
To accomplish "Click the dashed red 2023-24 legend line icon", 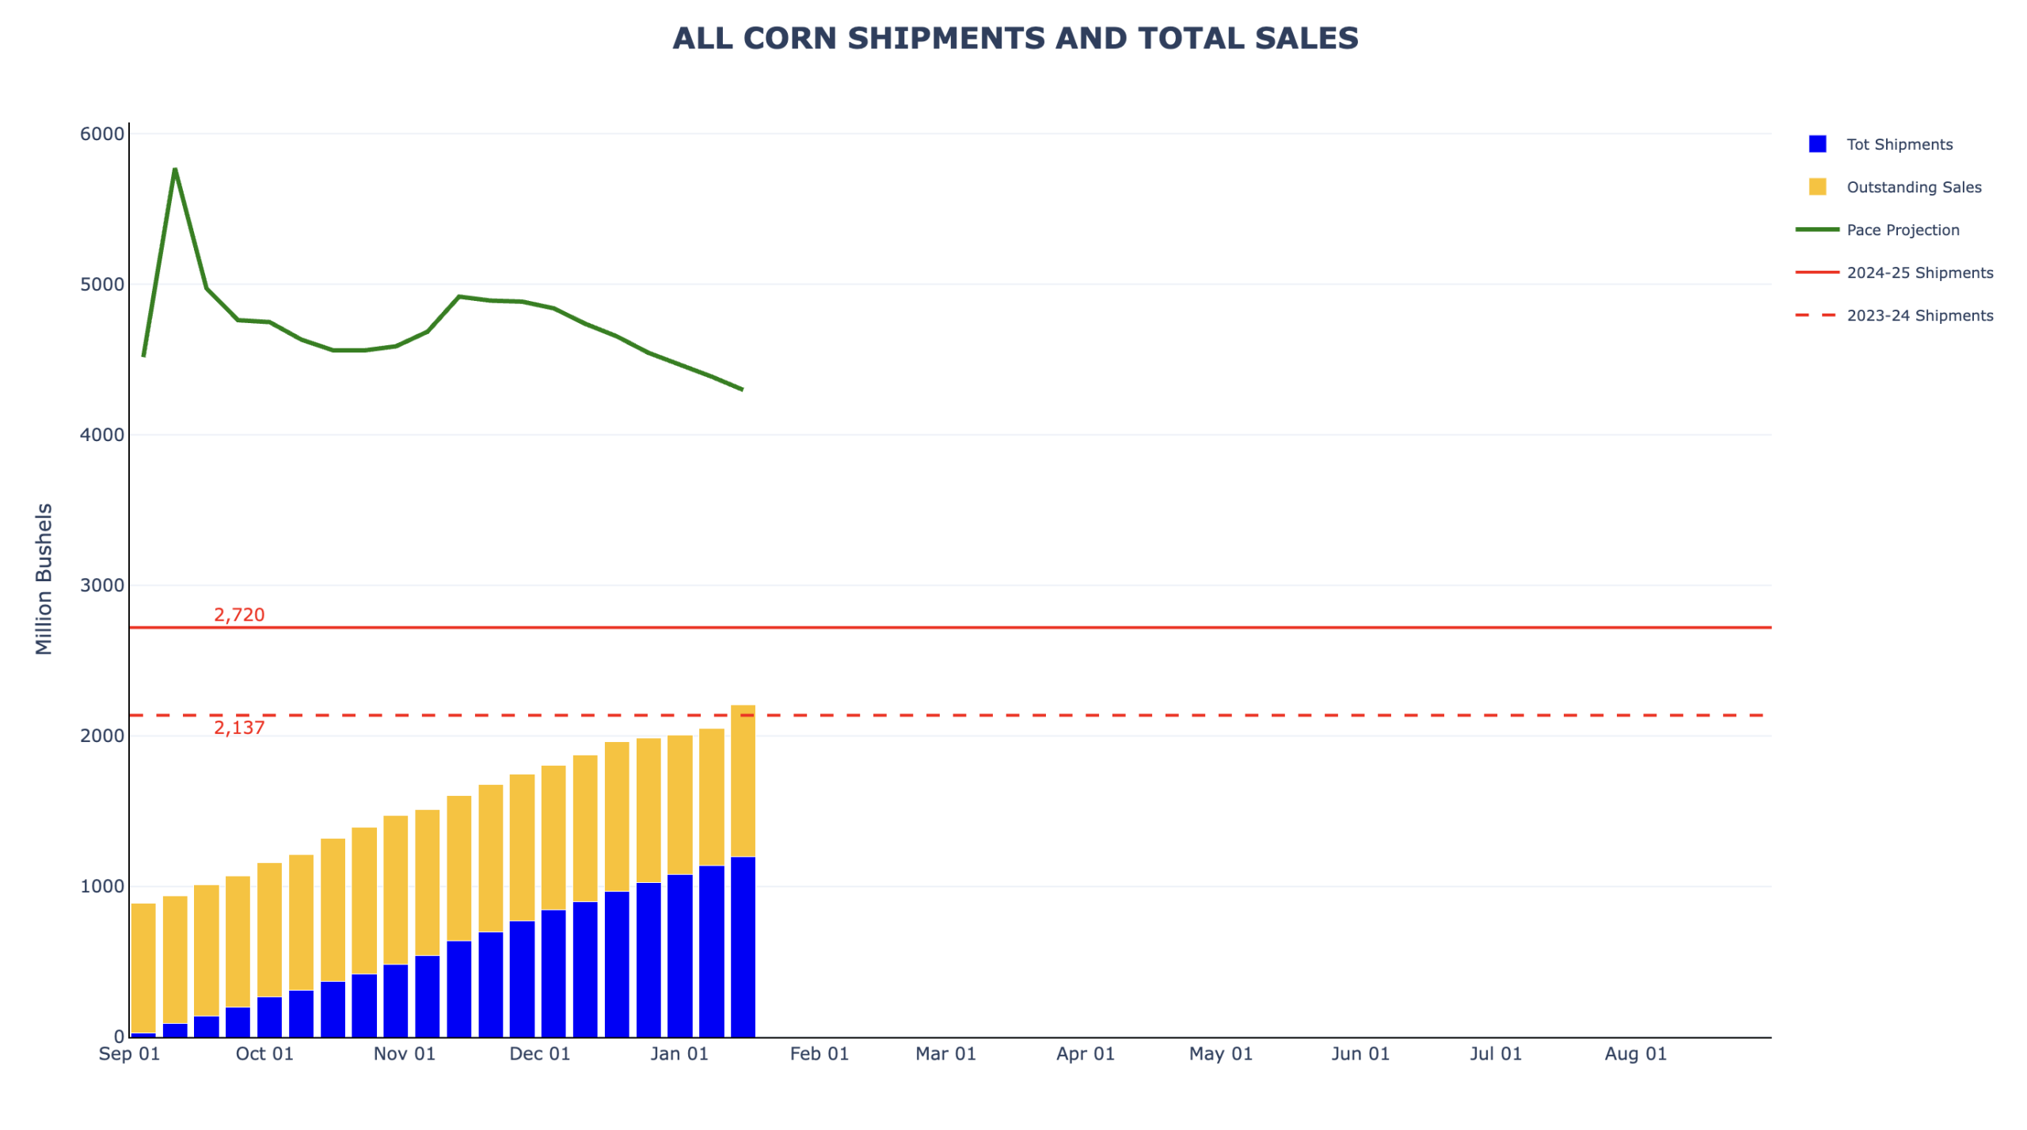I will (1816, 315).
